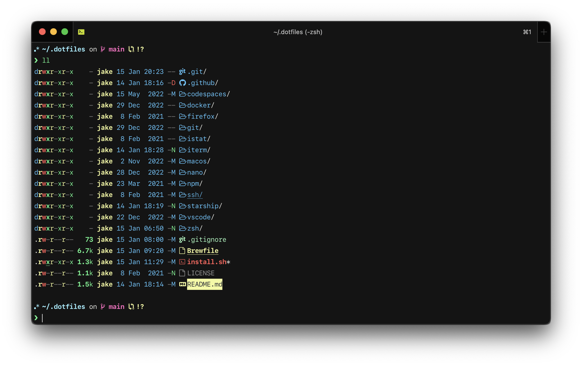The image size is (582, 366).
Task: Click the ~/.dotfiles (-zsh) tab title
Action: click(298, 32)
